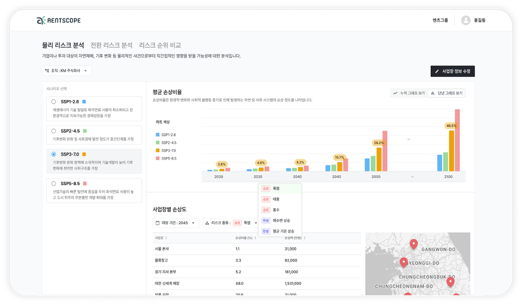Click the 1,531,000 loss amount cell
The height and width of the screenshot is (304, 522).
293,284
